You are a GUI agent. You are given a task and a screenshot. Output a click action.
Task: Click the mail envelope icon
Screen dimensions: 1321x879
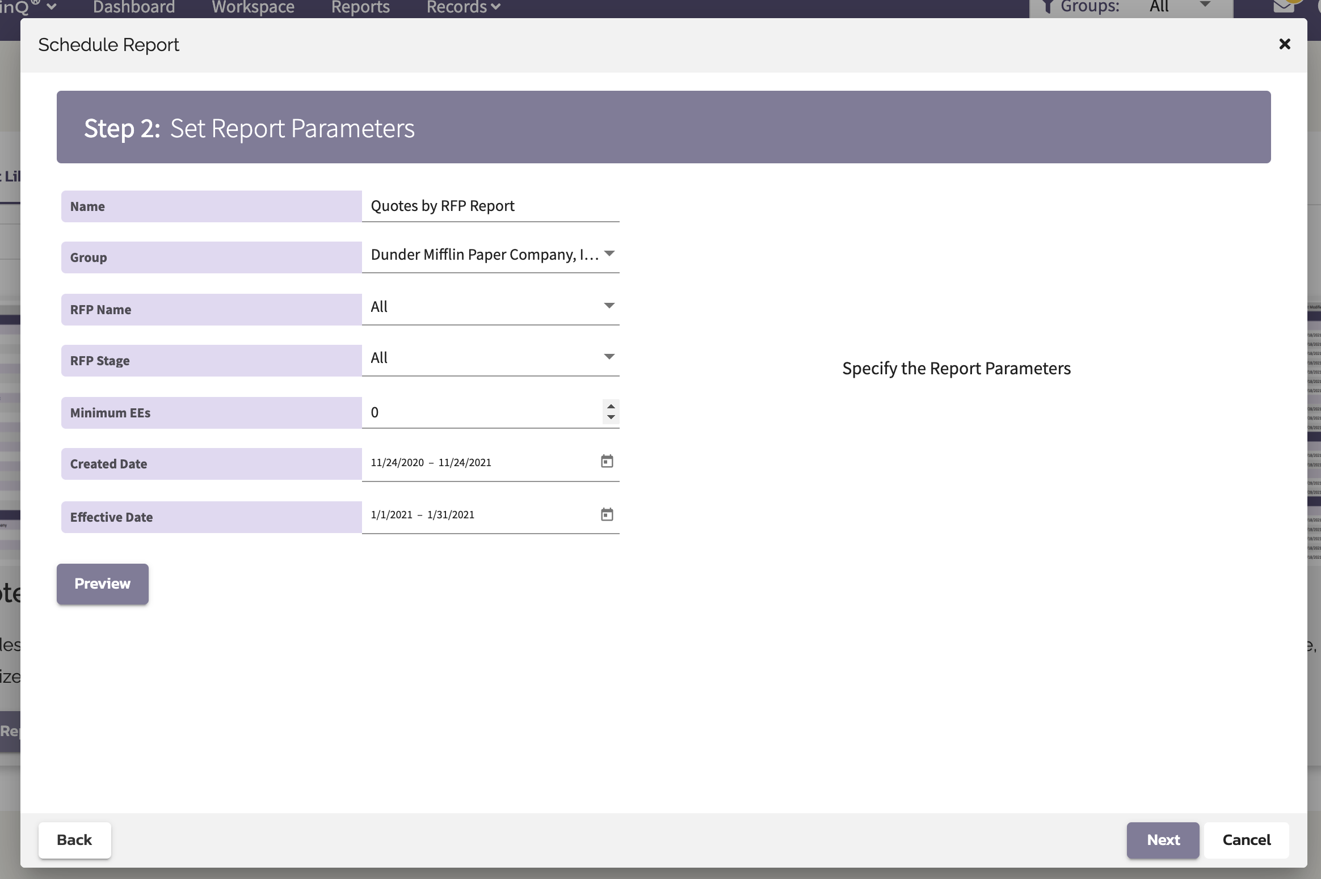pos(1284,6)
